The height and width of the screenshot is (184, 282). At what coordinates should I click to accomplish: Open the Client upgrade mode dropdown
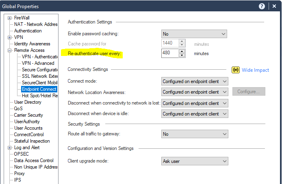pos(195,161)
